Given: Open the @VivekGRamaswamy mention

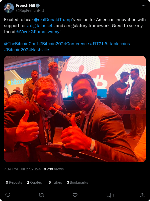Looking at the screenshot, I should 38,32.
